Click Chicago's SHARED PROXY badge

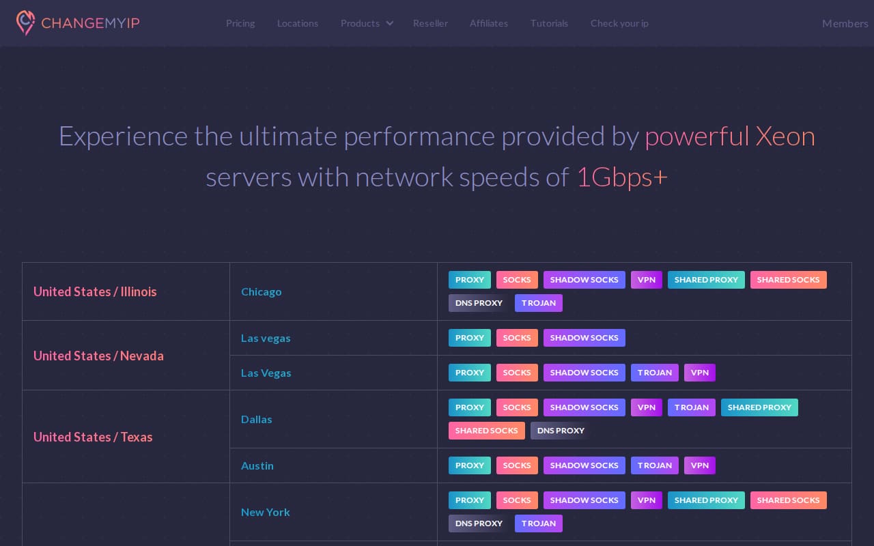tap(706, 280)
